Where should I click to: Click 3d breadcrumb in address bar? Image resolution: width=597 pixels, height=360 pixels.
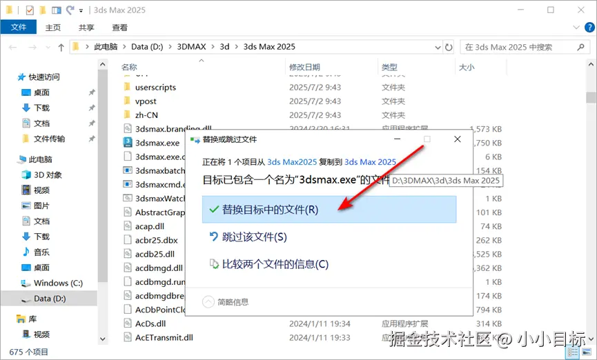click(224, 47)
